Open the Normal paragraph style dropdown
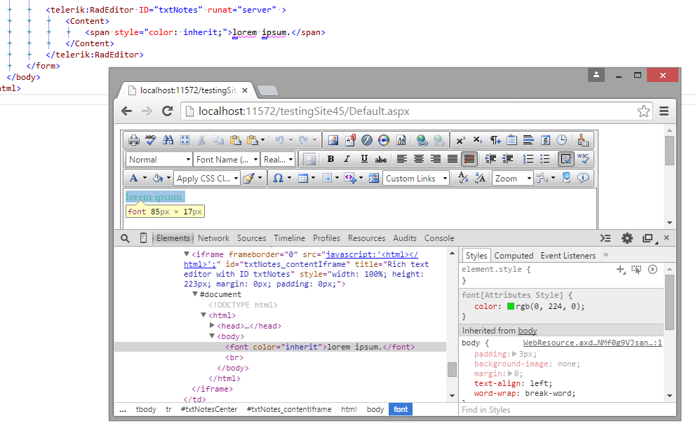 tap(159, 160)
